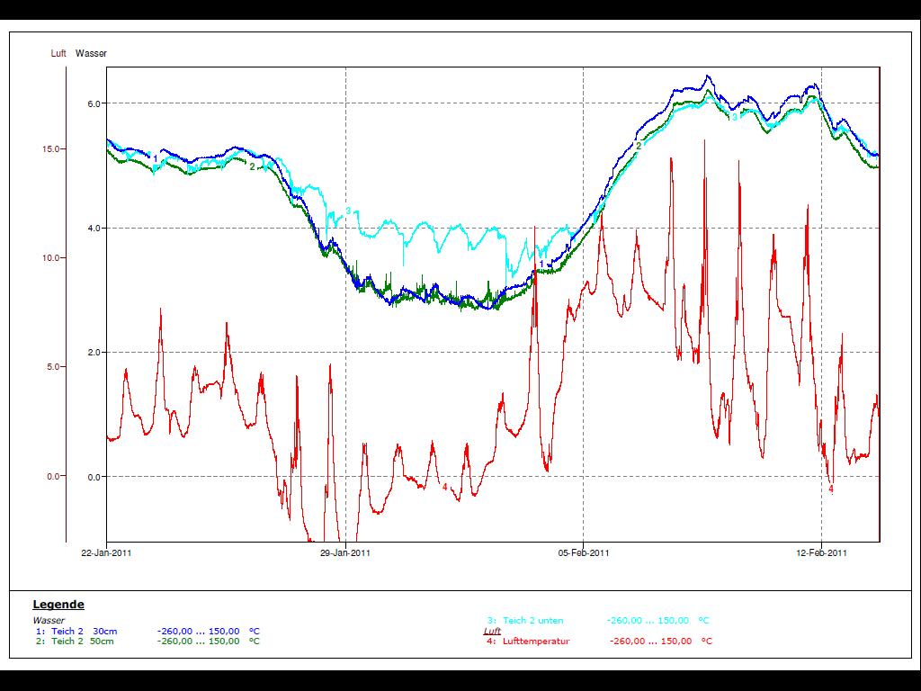Click the red curve marker 4 near 12-Feb-2011

830,489
